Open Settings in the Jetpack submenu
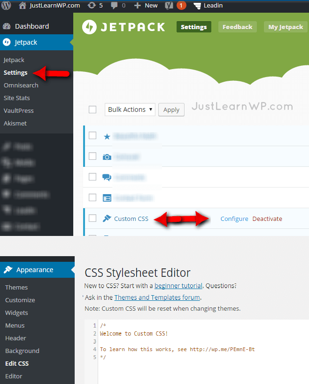309x384 pixels. click(x=15, y=73)
